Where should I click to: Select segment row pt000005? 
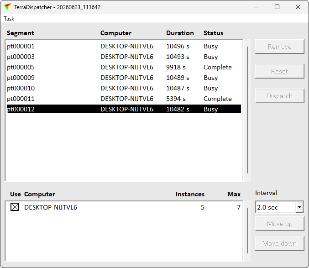124,67
